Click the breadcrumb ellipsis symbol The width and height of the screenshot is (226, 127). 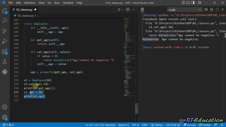click(x=38, y=16)
